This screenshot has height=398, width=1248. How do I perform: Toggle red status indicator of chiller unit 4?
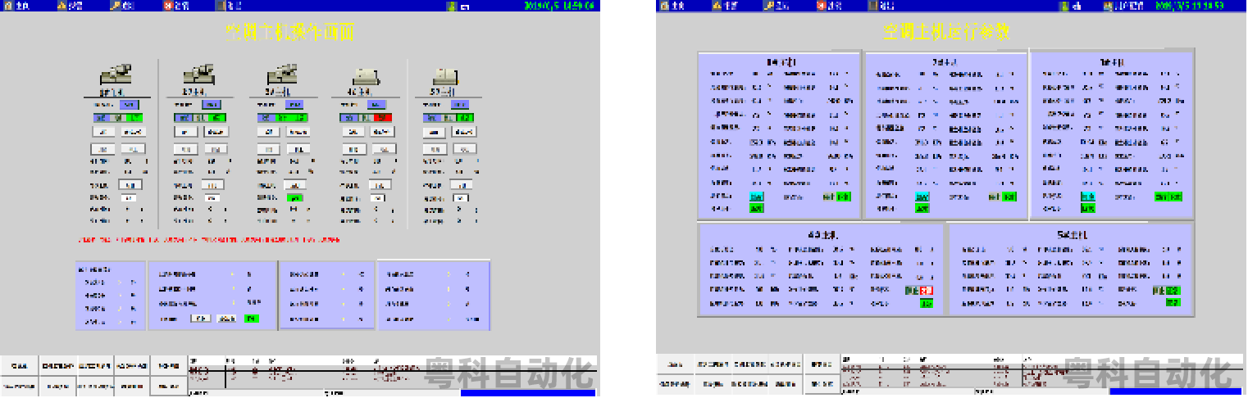pos(383,118)
